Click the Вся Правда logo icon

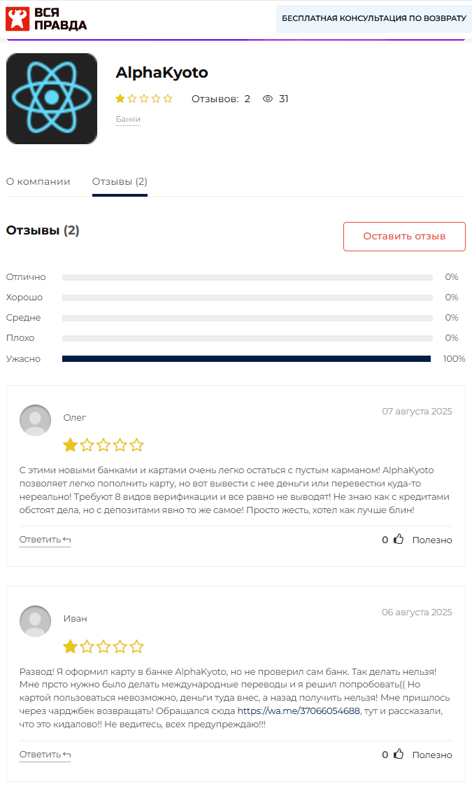pyautogui.click(x=17, y=19)
